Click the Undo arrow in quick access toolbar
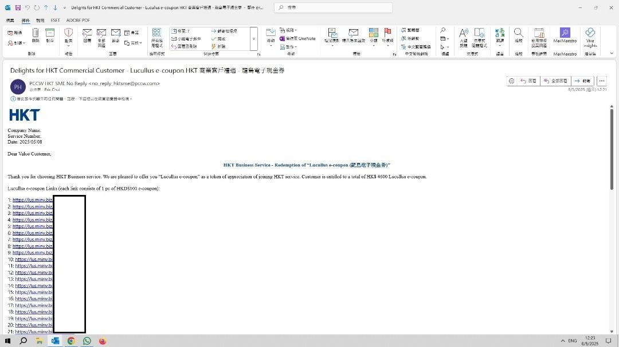Viewport: 619px width, 347px height. pos(28,7)
